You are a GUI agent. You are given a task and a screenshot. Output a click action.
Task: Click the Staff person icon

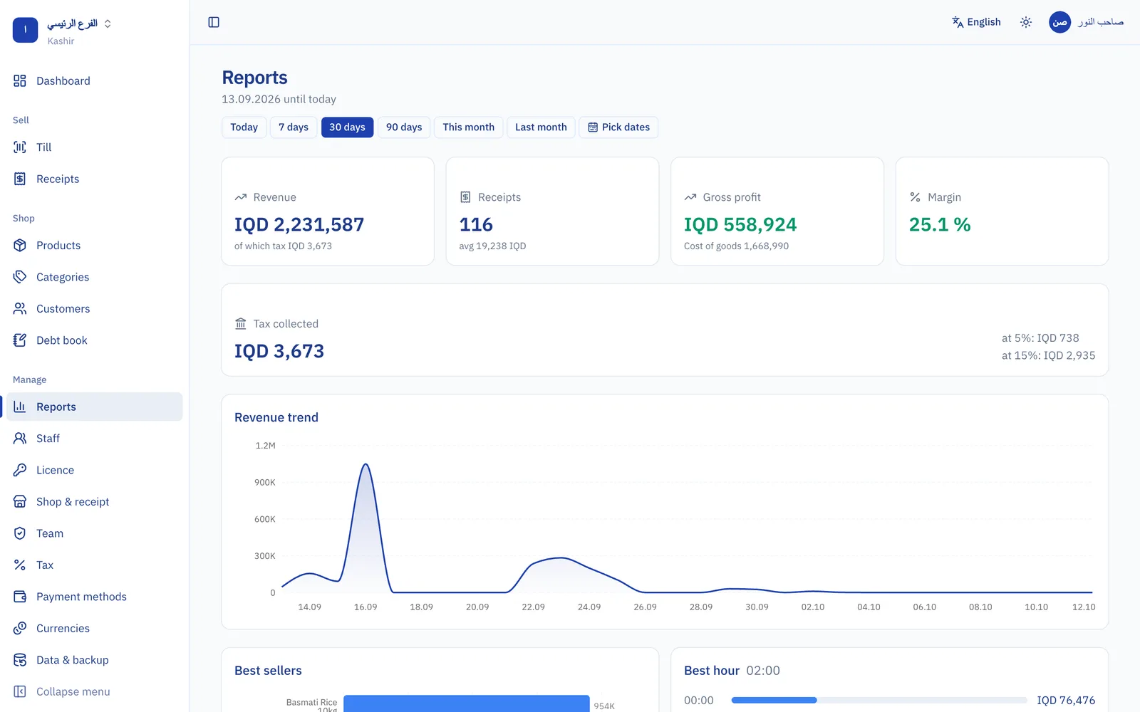click(x=20, y=439)
